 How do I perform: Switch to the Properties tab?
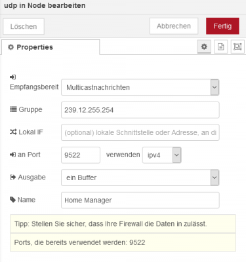tap(51, 47)
